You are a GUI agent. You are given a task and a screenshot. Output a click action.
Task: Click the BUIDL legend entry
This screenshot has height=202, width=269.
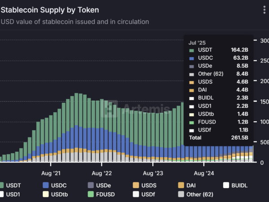click(x=235, y=185)
